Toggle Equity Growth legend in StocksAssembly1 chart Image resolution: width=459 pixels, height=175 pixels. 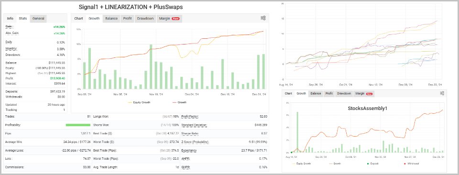302,164
